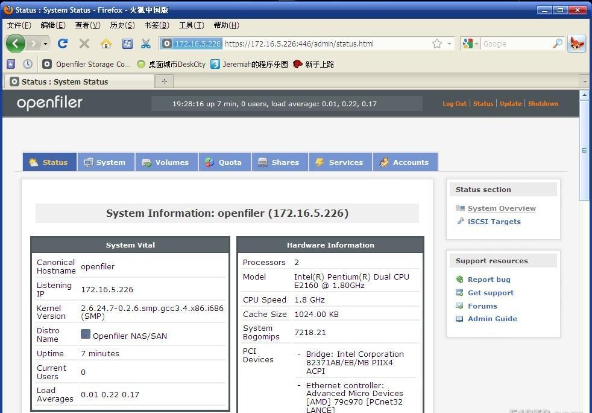Open the 工具(T) menu
This screenshot has width=592, height=413.
[x=192, y=25]
